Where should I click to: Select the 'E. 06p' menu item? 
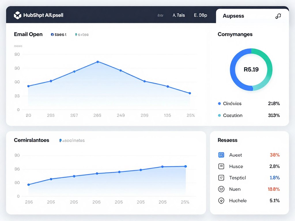click(201, 16)
